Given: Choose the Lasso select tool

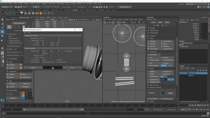Looking at the screenshot, I should point(2,24).
